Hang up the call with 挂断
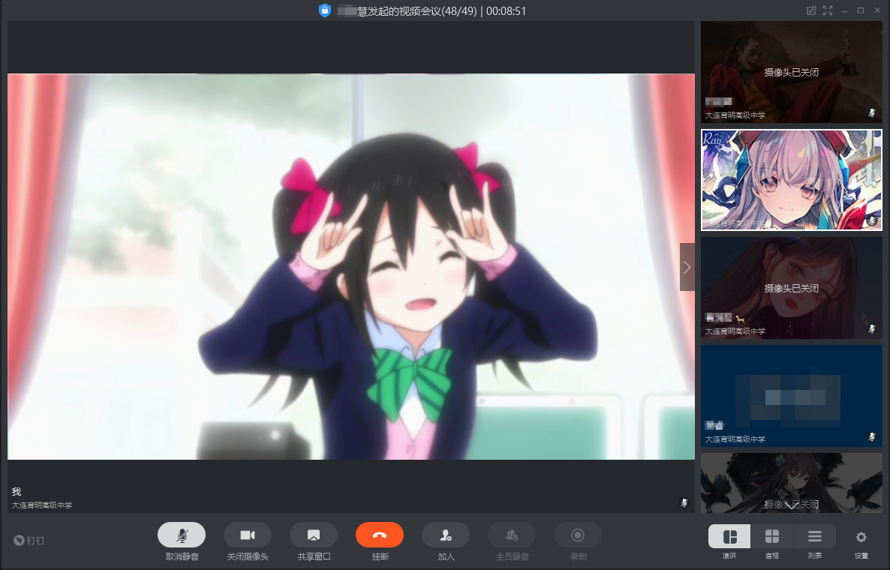This screenshot has height=570, width=890. pos(380,535)
